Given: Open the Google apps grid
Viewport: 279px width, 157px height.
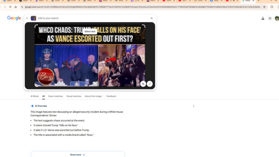Looking at the screenshot, I should click(x=270, y=18).
